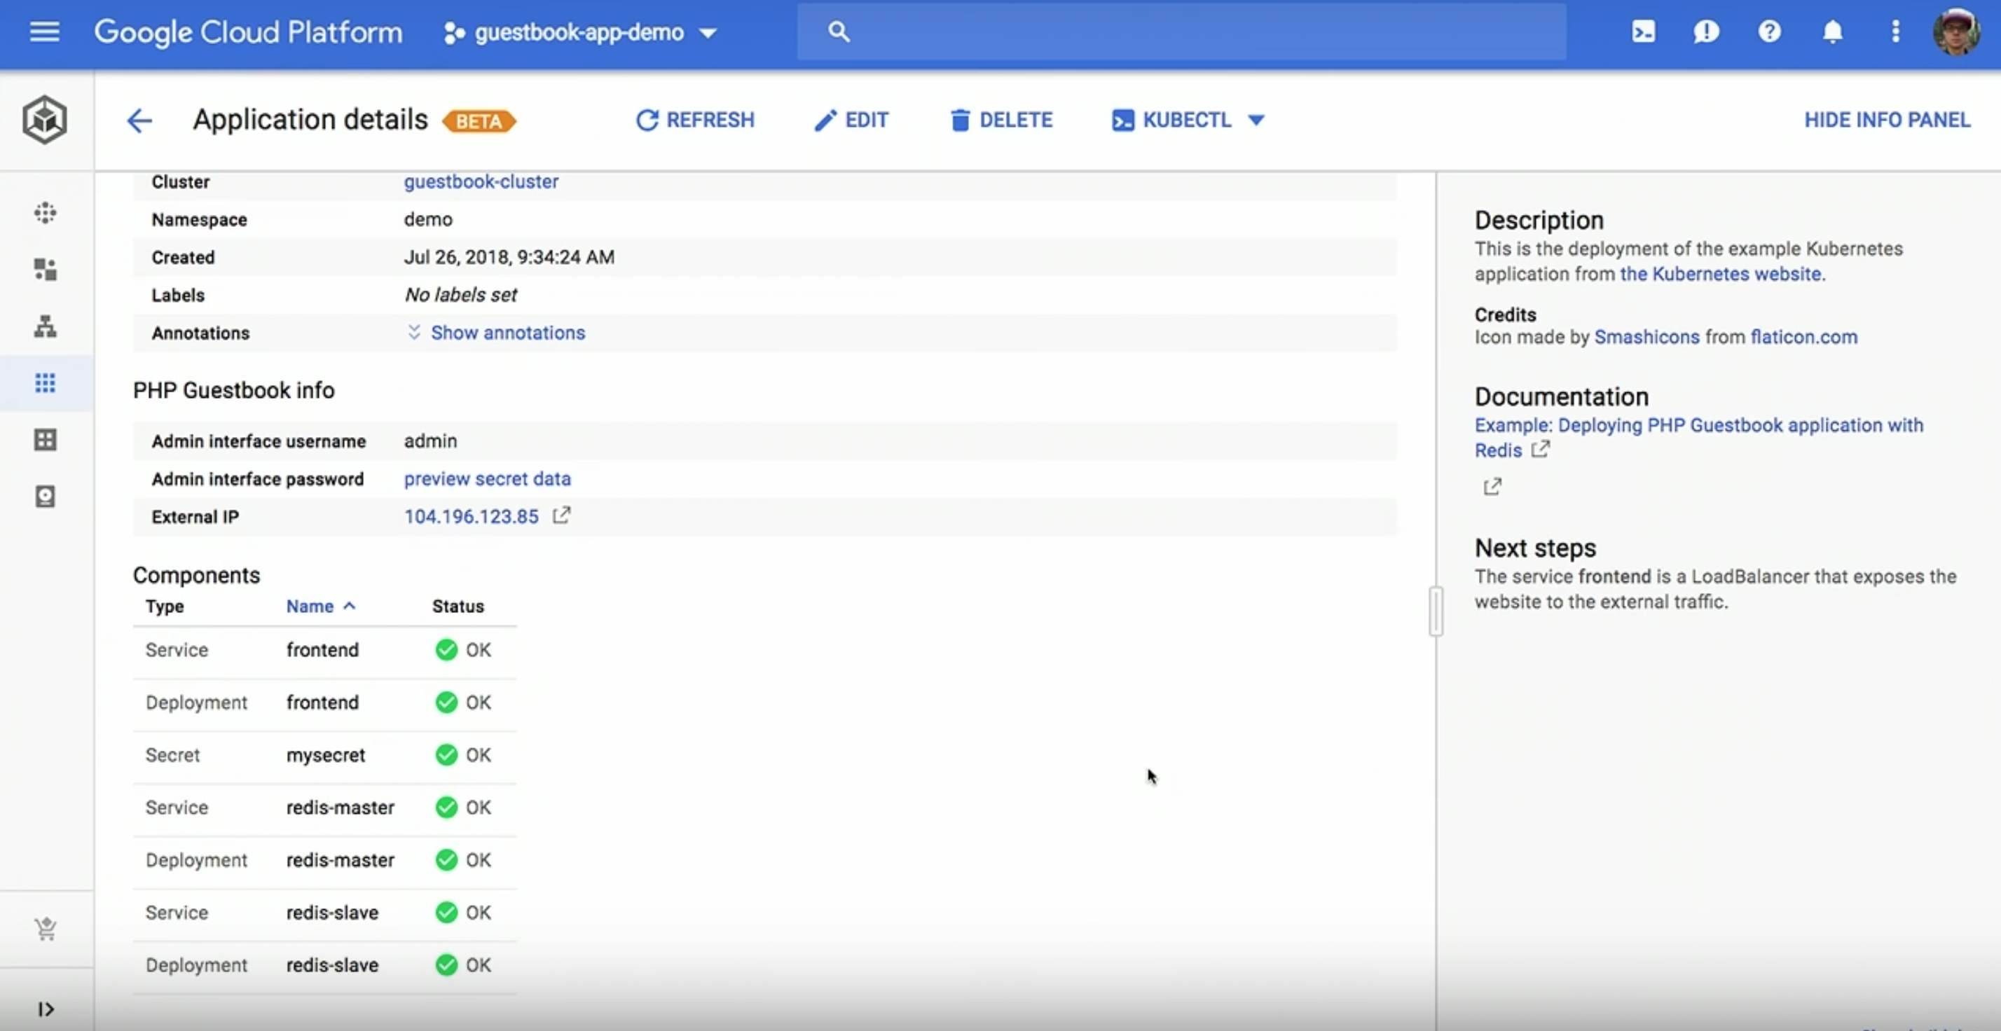Select the Service redis-slave row name
Image resolution: width=2001 pixels, height=1031 pixels.
point(333,913)
